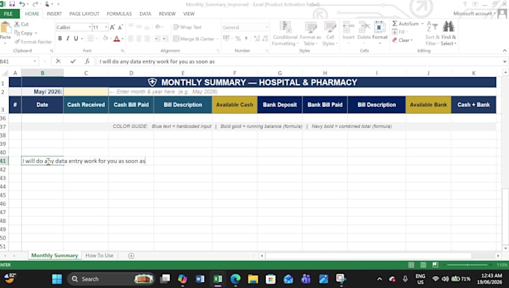The width and height of the screenshot is (509, 288).
Task: Increase font size with the large A icon
Action: tap(112, 28)
